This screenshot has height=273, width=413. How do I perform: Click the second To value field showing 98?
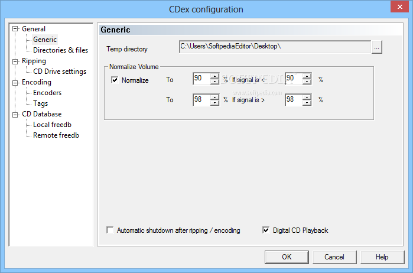pos(201,100)
